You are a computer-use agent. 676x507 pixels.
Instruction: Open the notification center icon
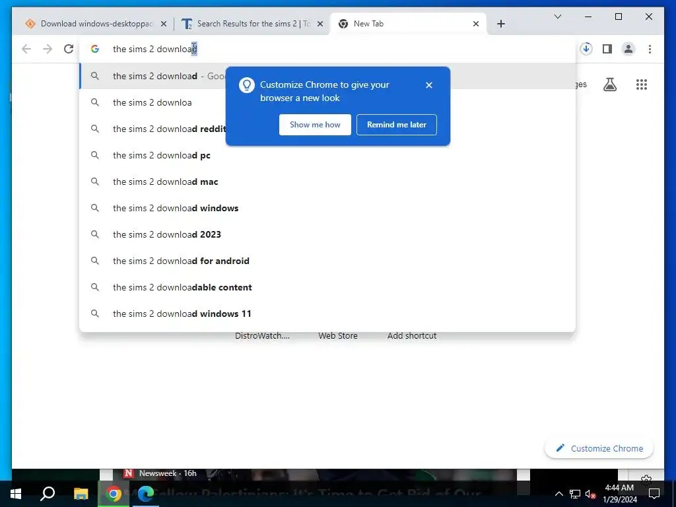click(x=654, y=494)
